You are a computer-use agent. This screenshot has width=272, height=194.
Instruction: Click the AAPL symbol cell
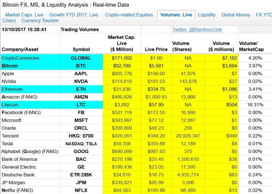tap(81, 74)
